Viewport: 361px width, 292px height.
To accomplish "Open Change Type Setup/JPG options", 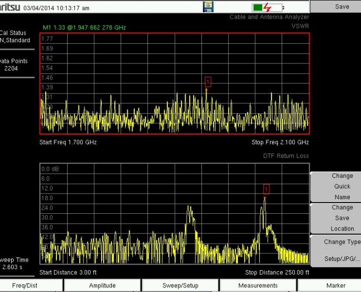I will 336,250.
